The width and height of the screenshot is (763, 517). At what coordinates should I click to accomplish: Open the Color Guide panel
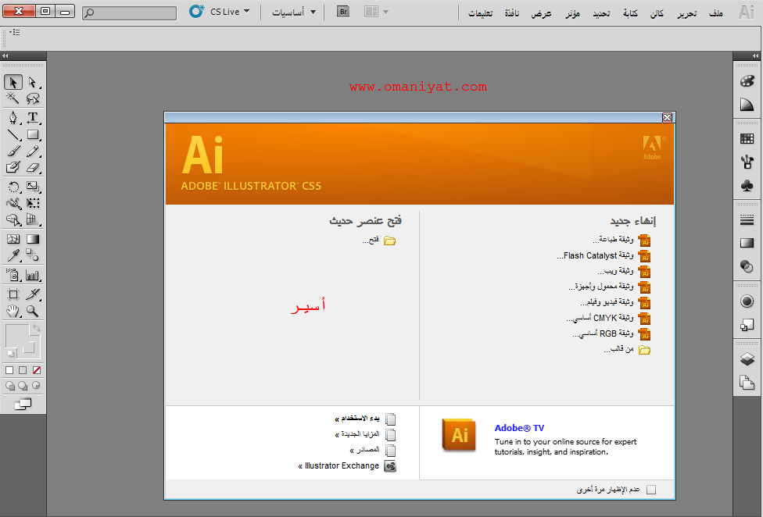tap(747, 104)
